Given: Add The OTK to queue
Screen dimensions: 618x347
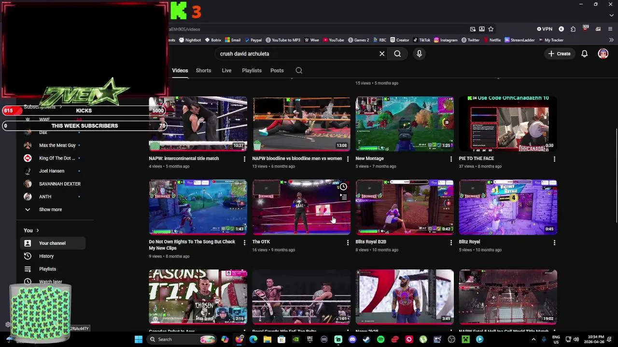Looking at the screenshot, I should point(343,197).
